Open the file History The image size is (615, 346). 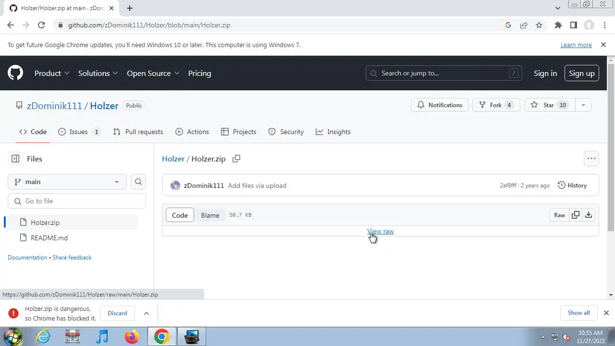pyautogui.click(x=572, y=185)
